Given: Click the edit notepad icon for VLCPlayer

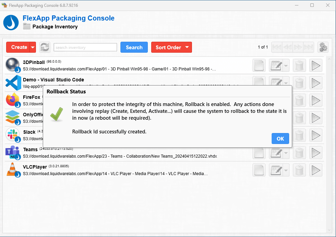Looking at the screenshot, I should pyautogui.click(x=275, y=170).
